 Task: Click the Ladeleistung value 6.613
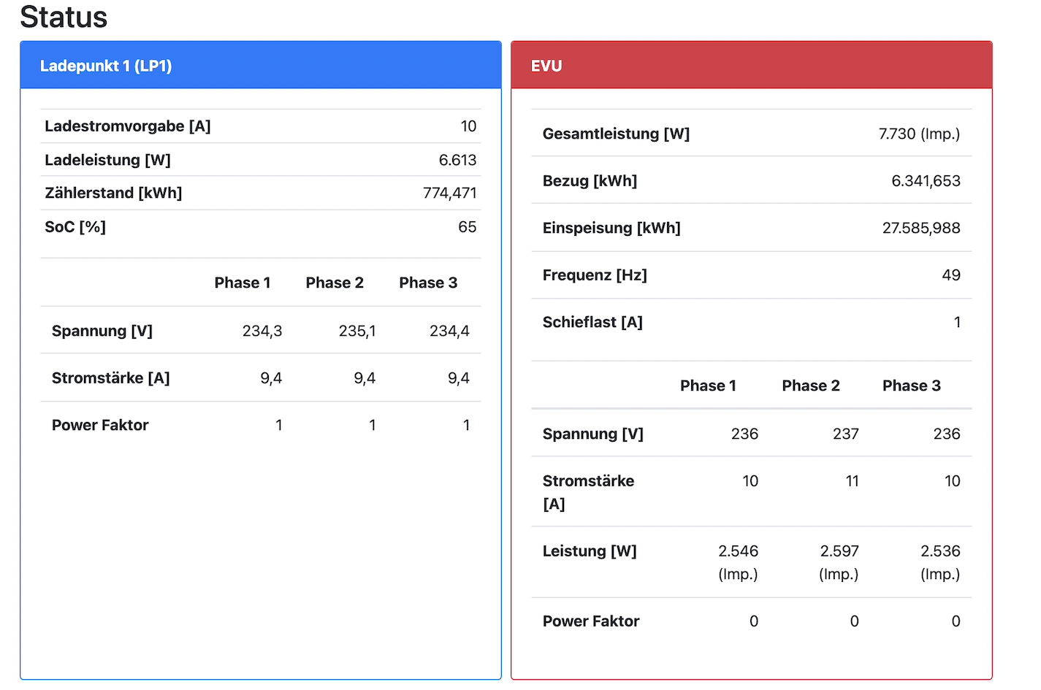coord(457,160)
